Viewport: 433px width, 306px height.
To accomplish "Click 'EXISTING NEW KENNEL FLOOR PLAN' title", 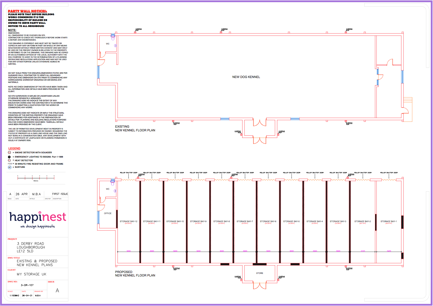I will (x=135, y=128).
